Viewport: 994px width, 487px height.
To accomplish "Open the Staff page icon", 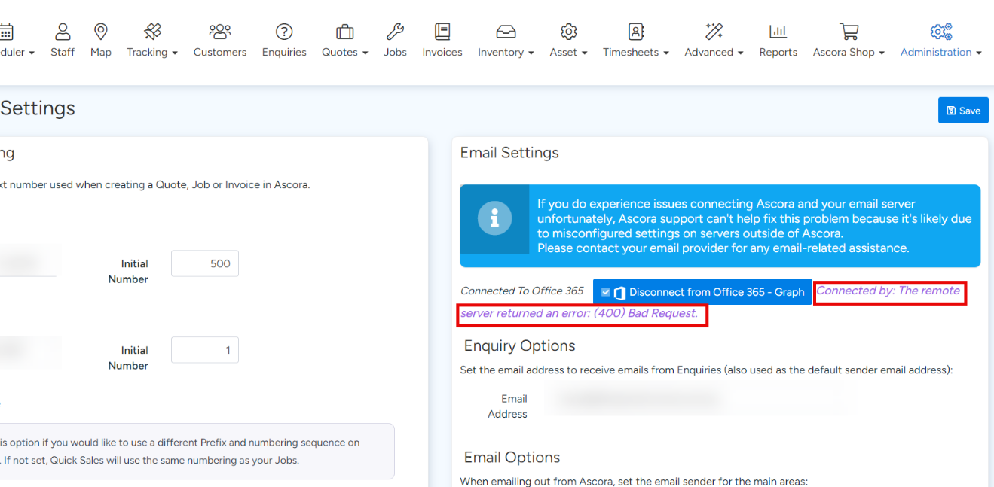I will tap(63, 32).
